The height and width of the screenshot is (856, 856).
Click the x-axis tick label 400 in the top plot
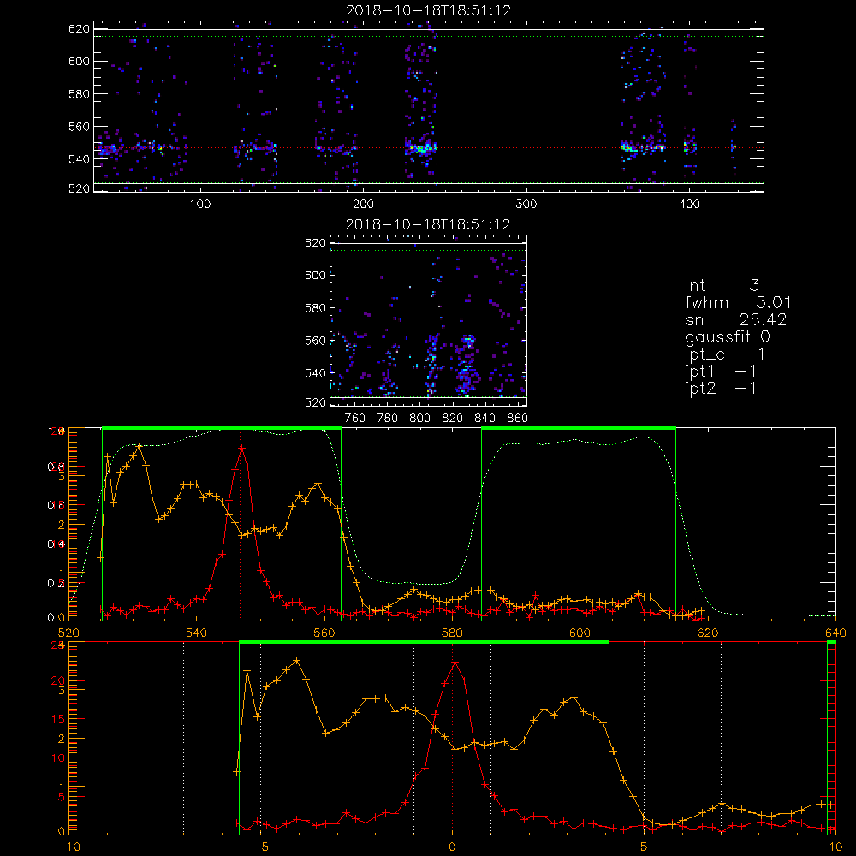pos(689,205)
